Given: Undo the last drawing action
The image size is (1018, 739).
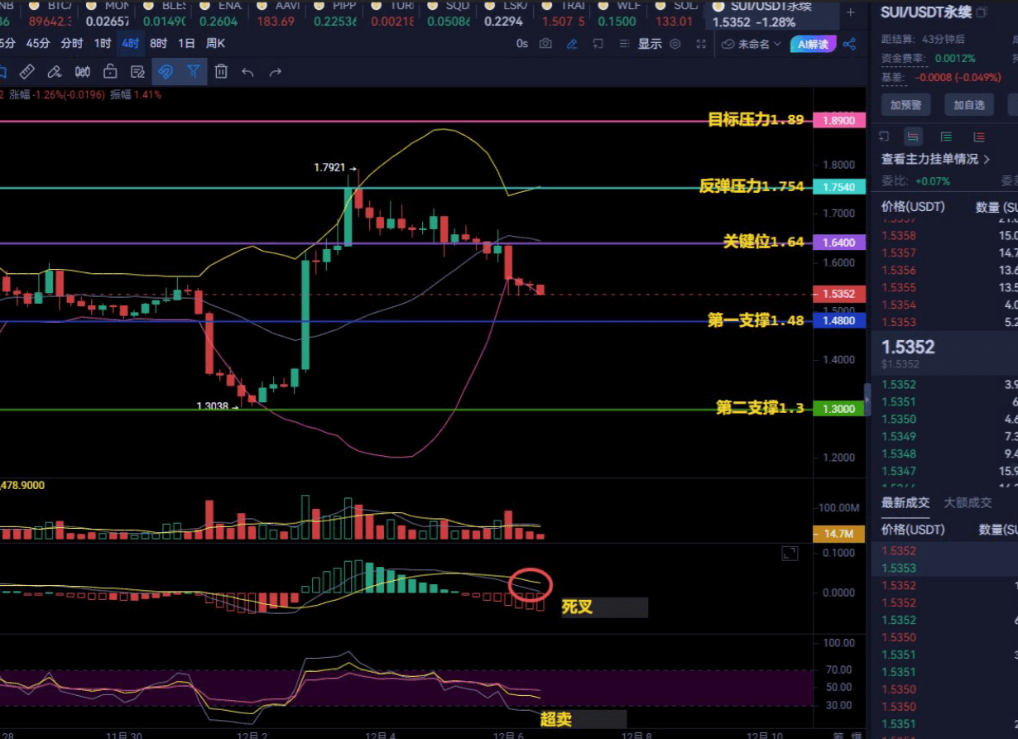Looking at the screenshot, I should click(247, 71).
